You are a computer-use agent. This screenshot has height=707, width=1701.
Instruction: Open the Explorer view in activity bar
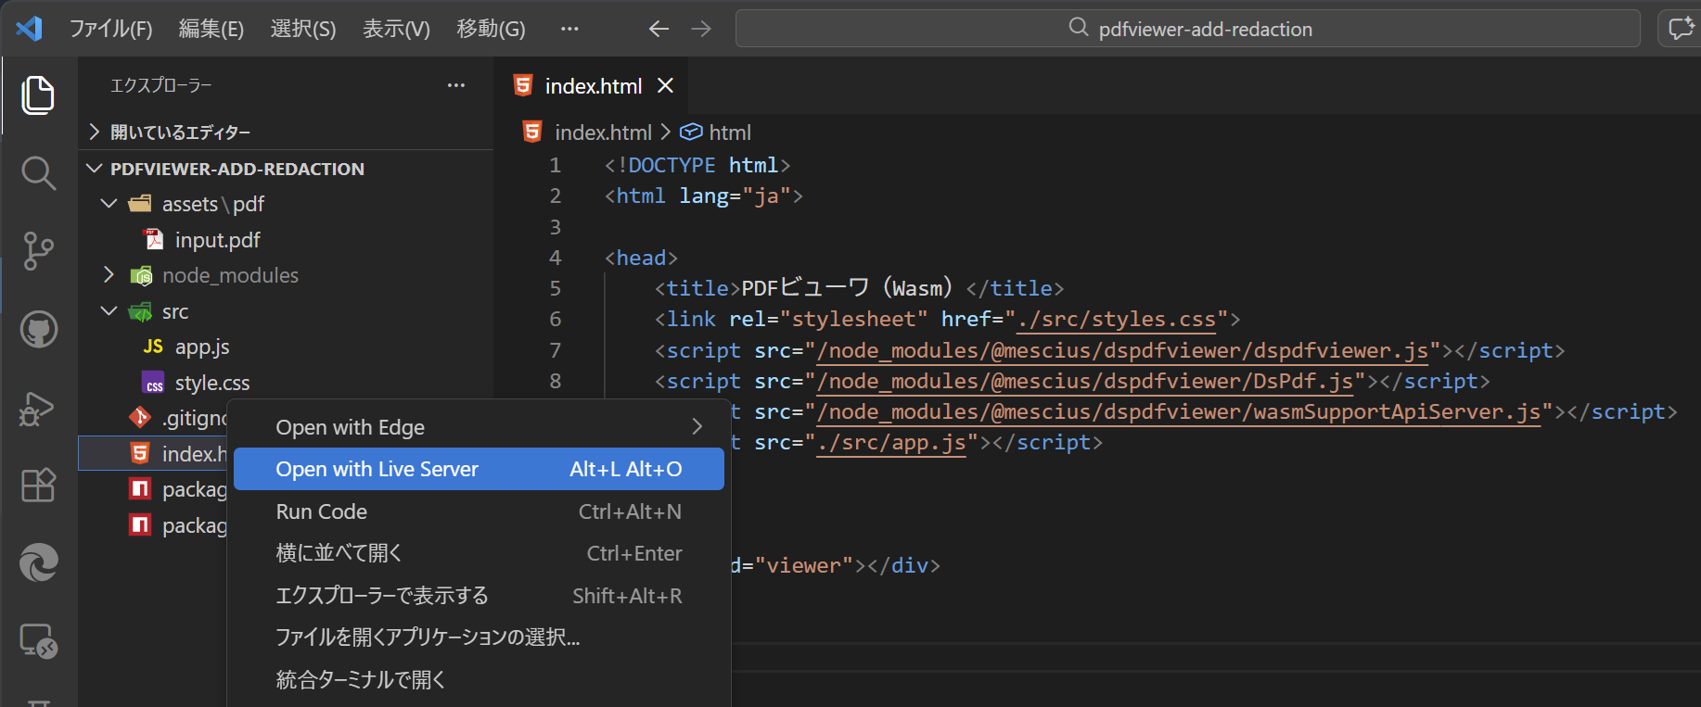click(38, 95)
